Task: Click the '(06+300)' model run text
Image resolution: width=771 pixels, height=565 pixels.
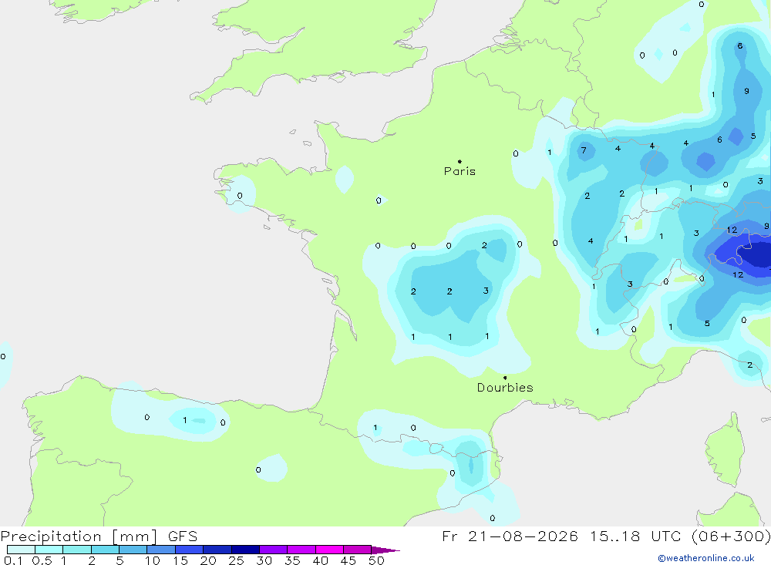Action: (731, 536)
